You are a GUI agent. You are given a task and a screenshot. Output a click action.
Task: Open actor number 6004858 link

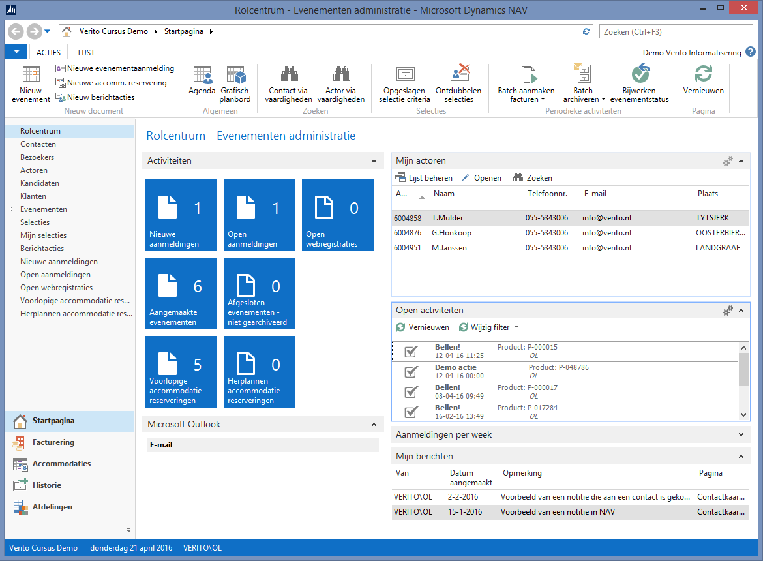408,218
